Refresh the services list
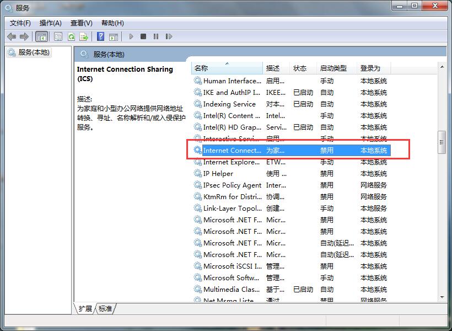The width and height of the screenshot is (452, 331). click(71, 36)
